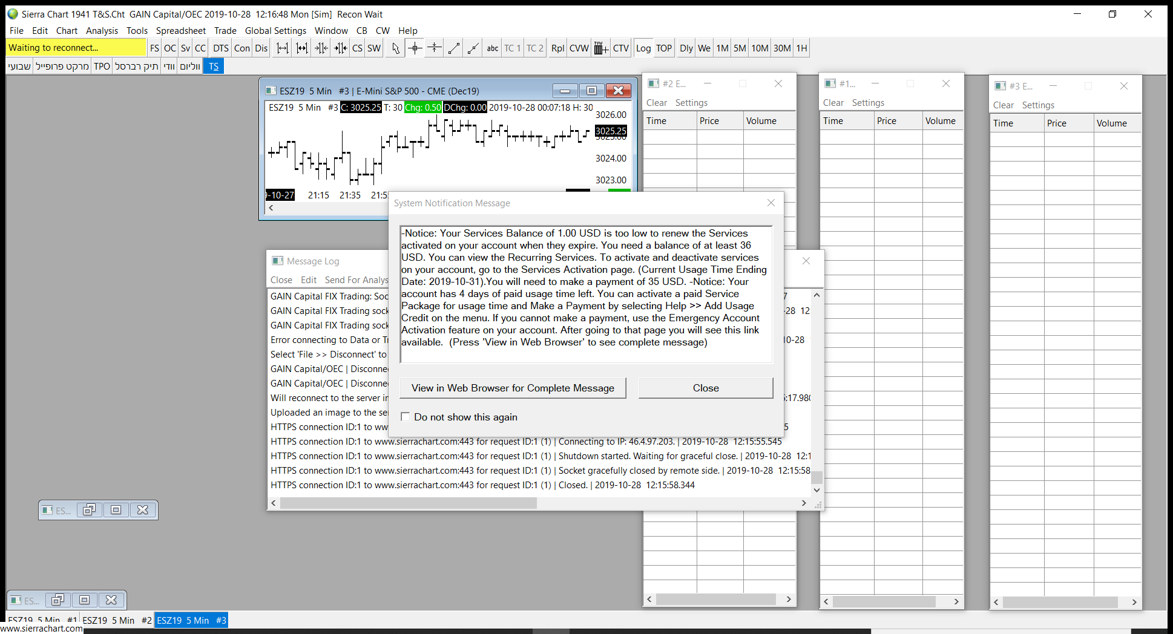The width and height of the screenshot is (1173, 634).
Task: Click the CC toolbar button
Action: click(200, 48)
